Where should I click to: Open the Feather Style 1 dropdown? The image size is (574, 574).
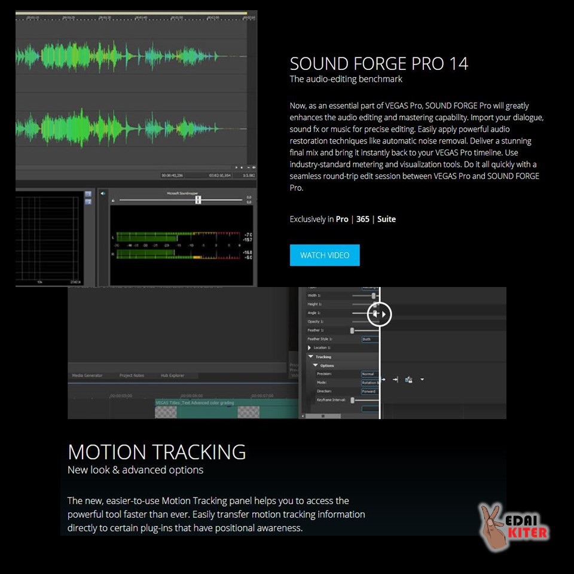click(370, 340)
